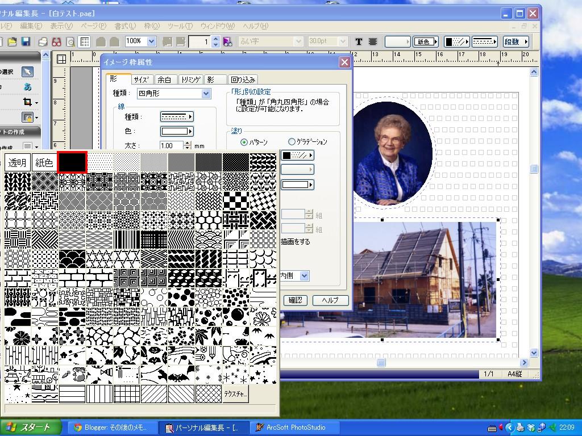Click the ヘルプ button in the dialog
582x436 pixels.
(330, 300)
